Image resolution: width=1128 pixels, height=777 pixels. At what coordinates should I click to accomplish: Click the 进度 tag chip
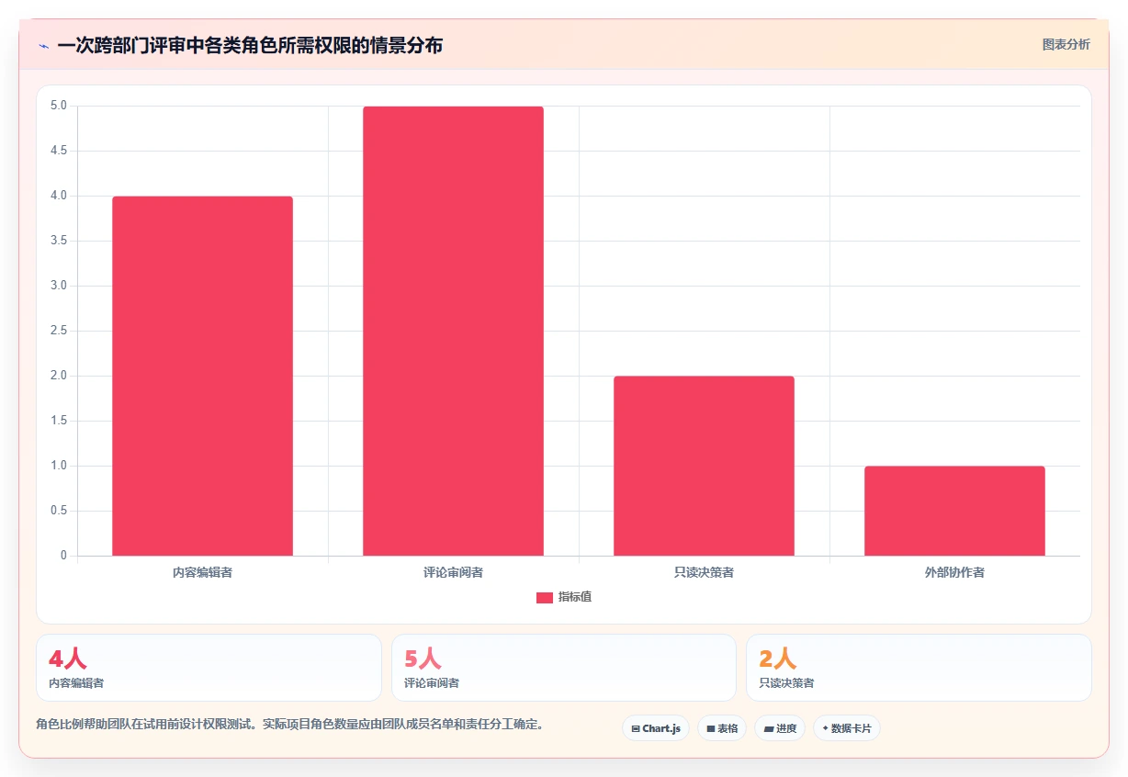click(x=780, y=728)
